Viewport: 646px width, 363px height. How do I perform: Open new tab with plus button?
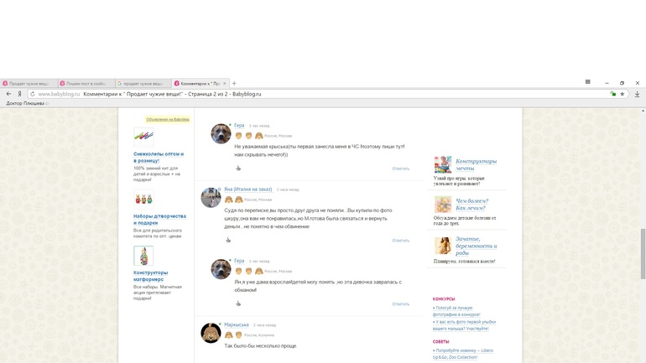coord(234,83)
